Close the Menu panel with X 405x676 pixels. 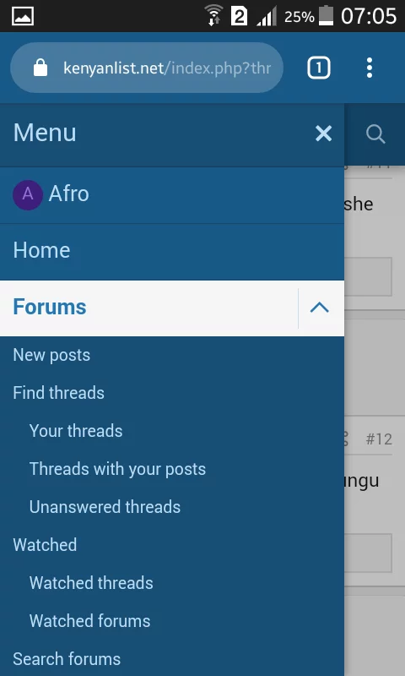pos(323,134)
